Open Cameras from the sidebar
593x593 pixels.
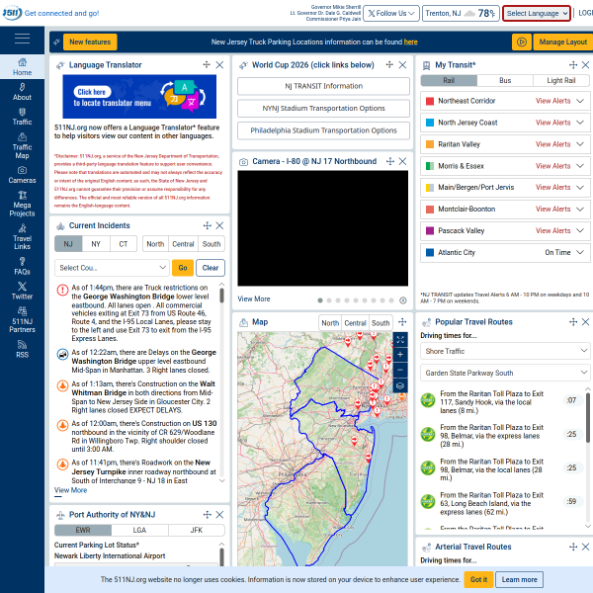(x=22, y=175)
